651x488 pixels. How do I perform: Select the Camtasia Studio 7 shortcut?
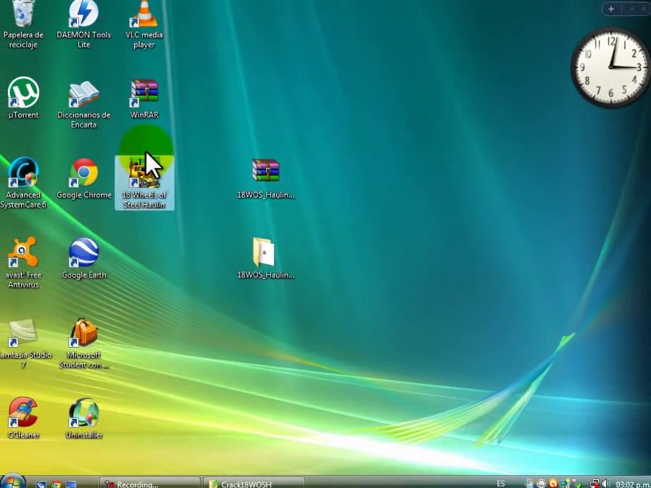pyautogui.click(x=25, y=344)
